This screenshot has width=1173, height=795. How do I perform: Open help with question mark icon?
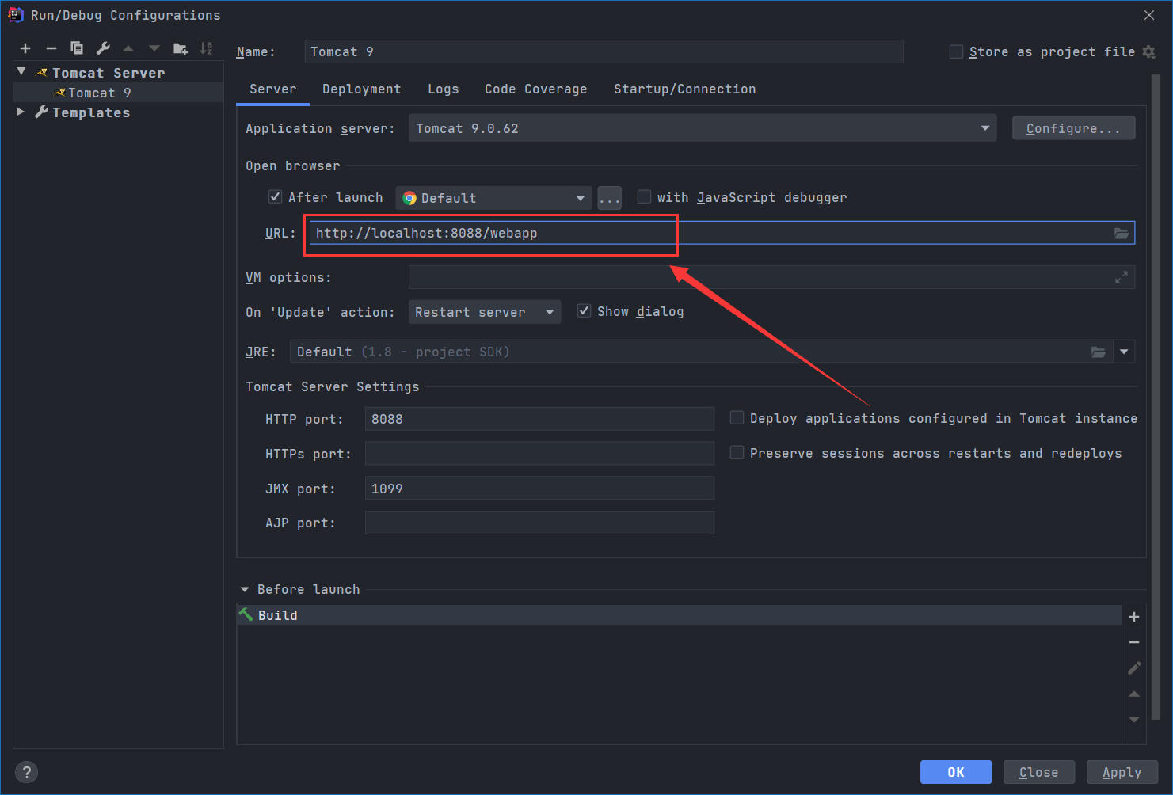[x=26, y=772]
